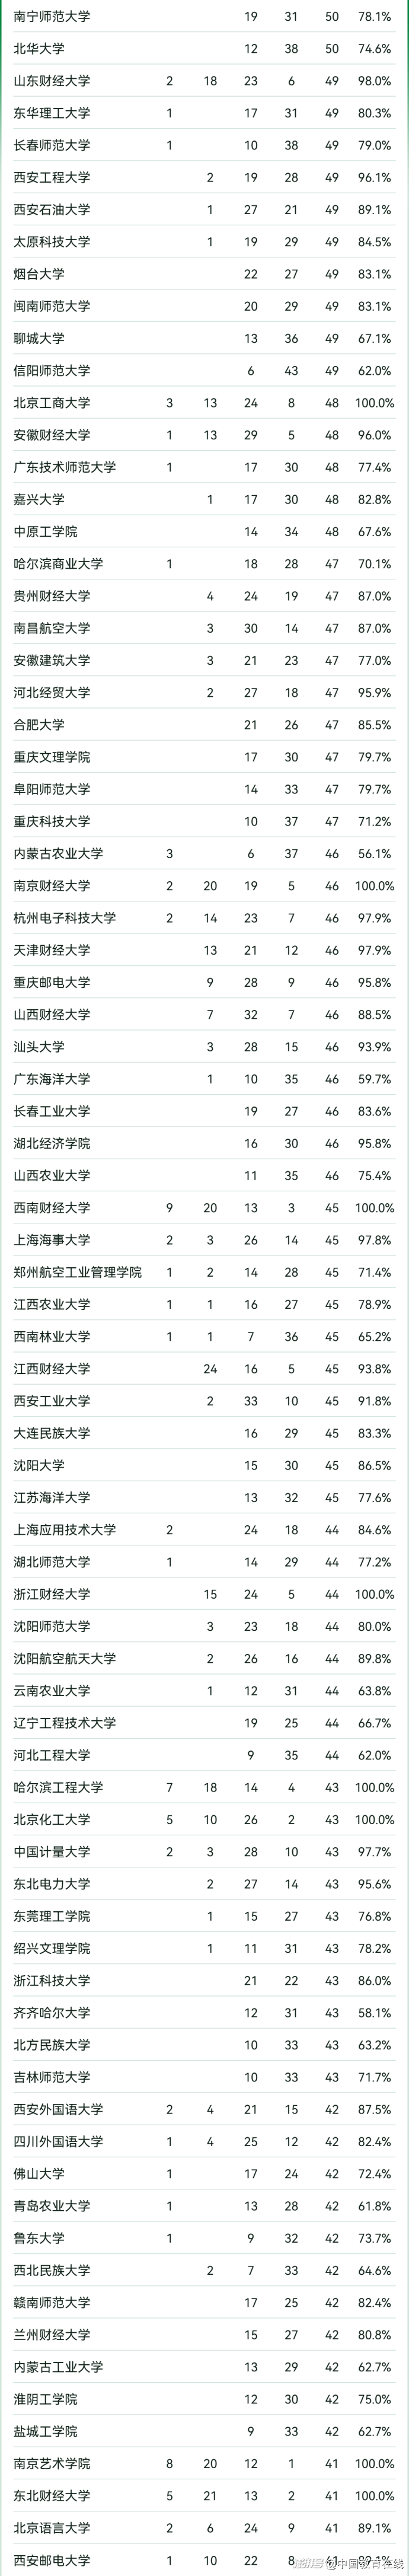
Task: Select the 郑州航空工业管理学院 entry
Action: point(77,1272)
